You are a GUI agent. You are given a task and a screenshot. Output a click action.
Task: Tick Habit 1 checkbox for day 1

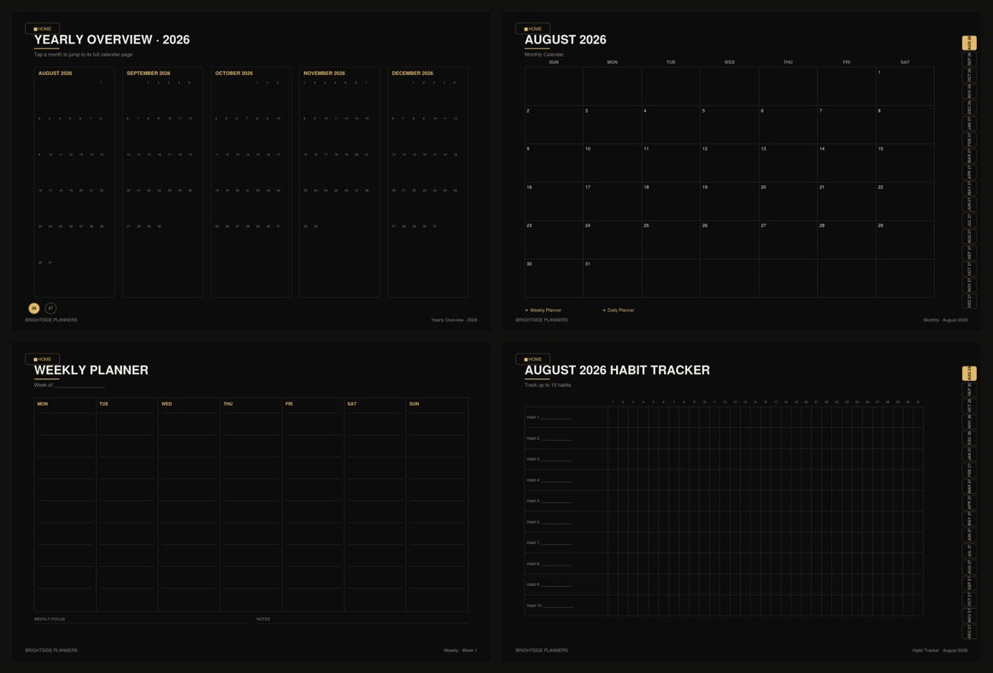[613, 418]
